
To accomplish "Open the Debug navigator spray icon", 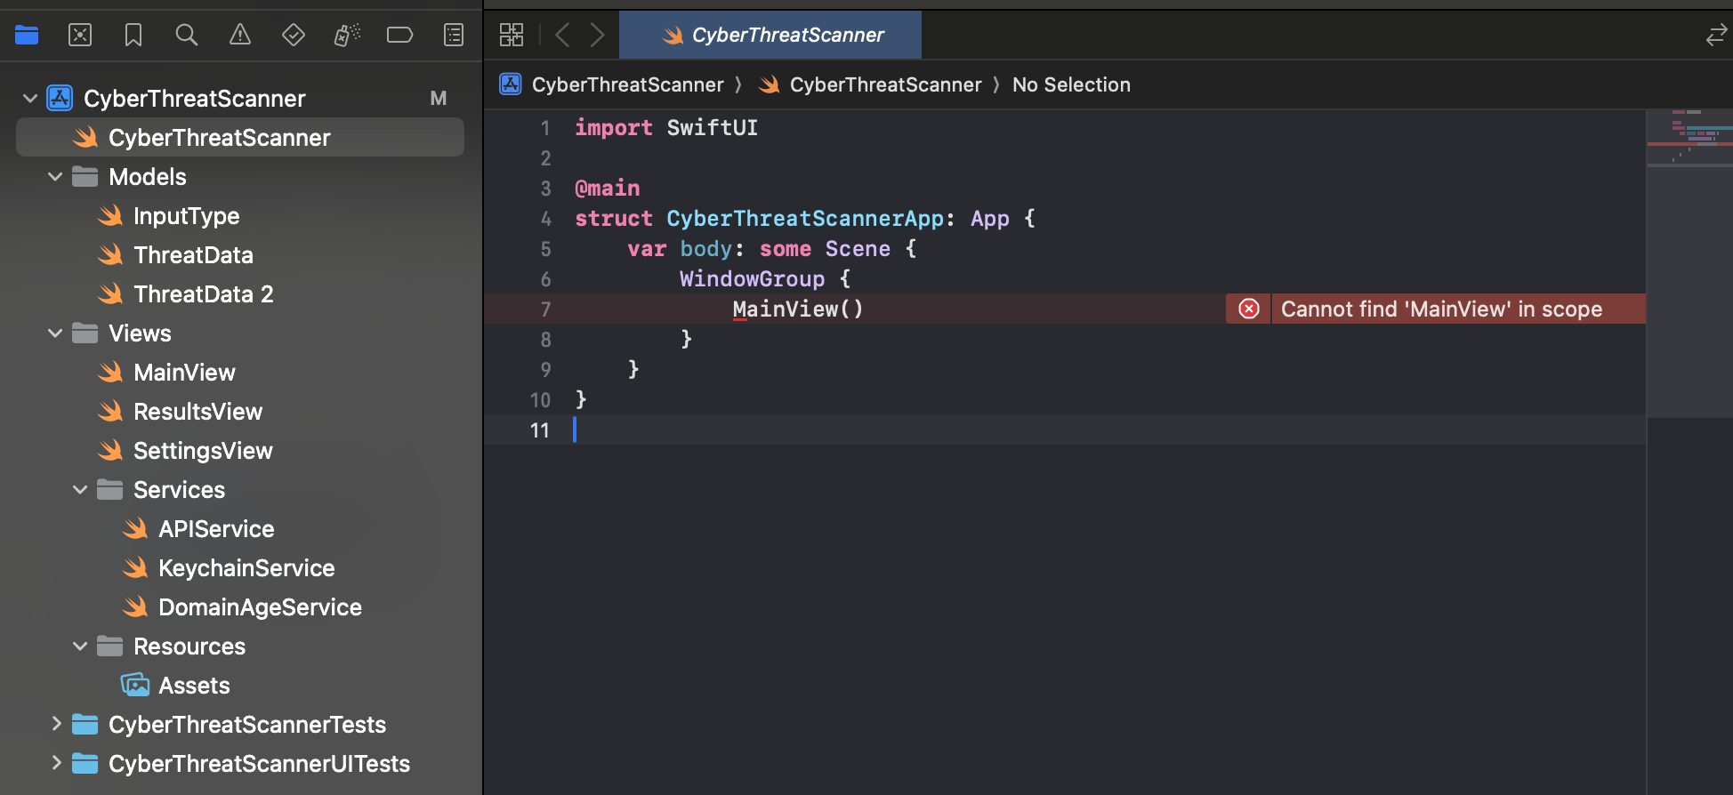I will coord(347,35).
